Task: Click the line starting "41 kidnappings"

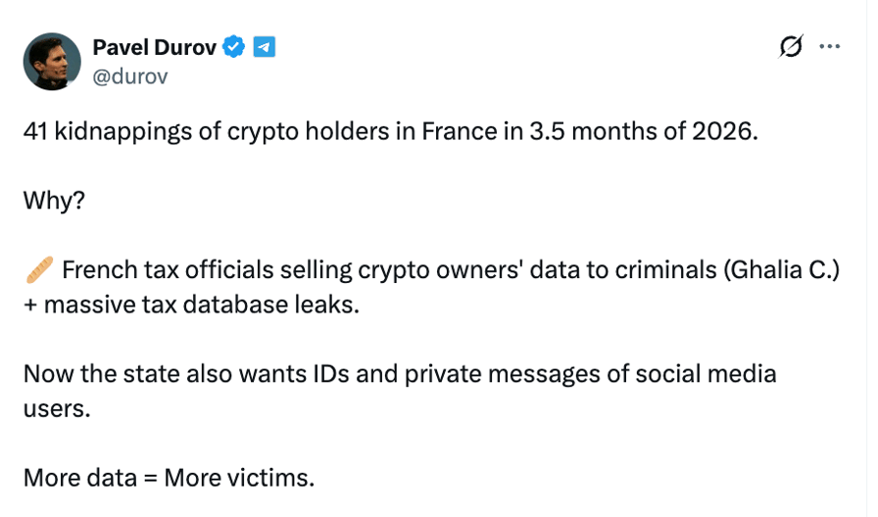Action: point(390,131)
